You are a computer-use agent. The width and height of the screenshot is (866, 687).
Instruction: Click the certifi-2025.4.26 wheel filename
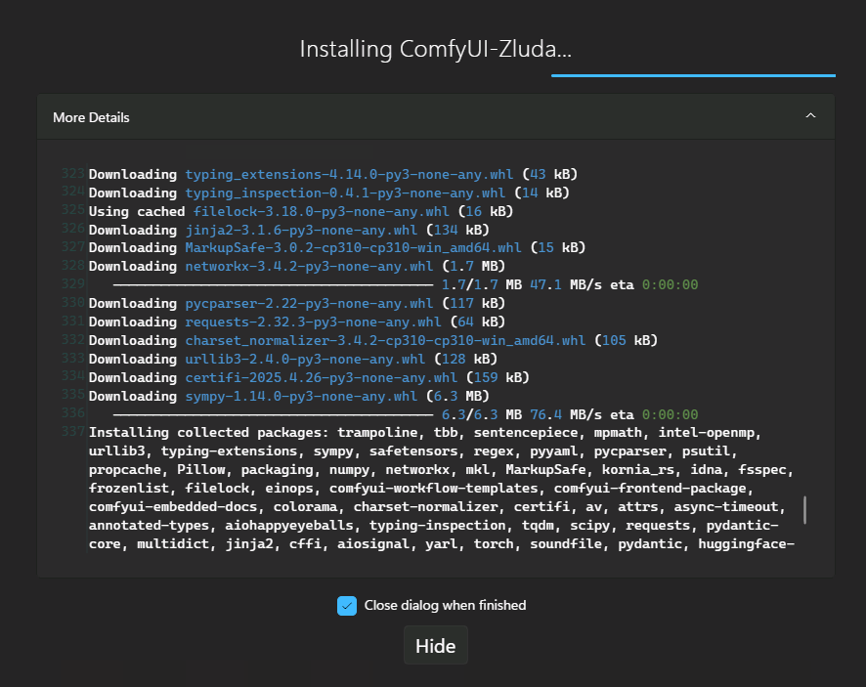point(321,378)
